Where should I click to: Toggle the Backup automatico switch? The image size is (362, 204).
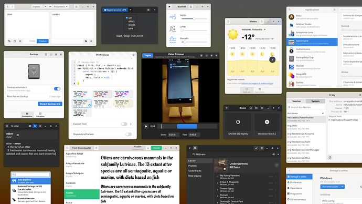[57, 88]
